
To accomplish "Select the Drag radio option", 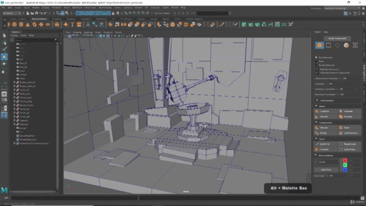I will (316, 61).
